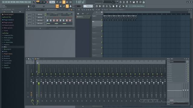Viewport: 193px width, 108px height.
Task: Click the save project floppy icon
Action: pos(134,2)
